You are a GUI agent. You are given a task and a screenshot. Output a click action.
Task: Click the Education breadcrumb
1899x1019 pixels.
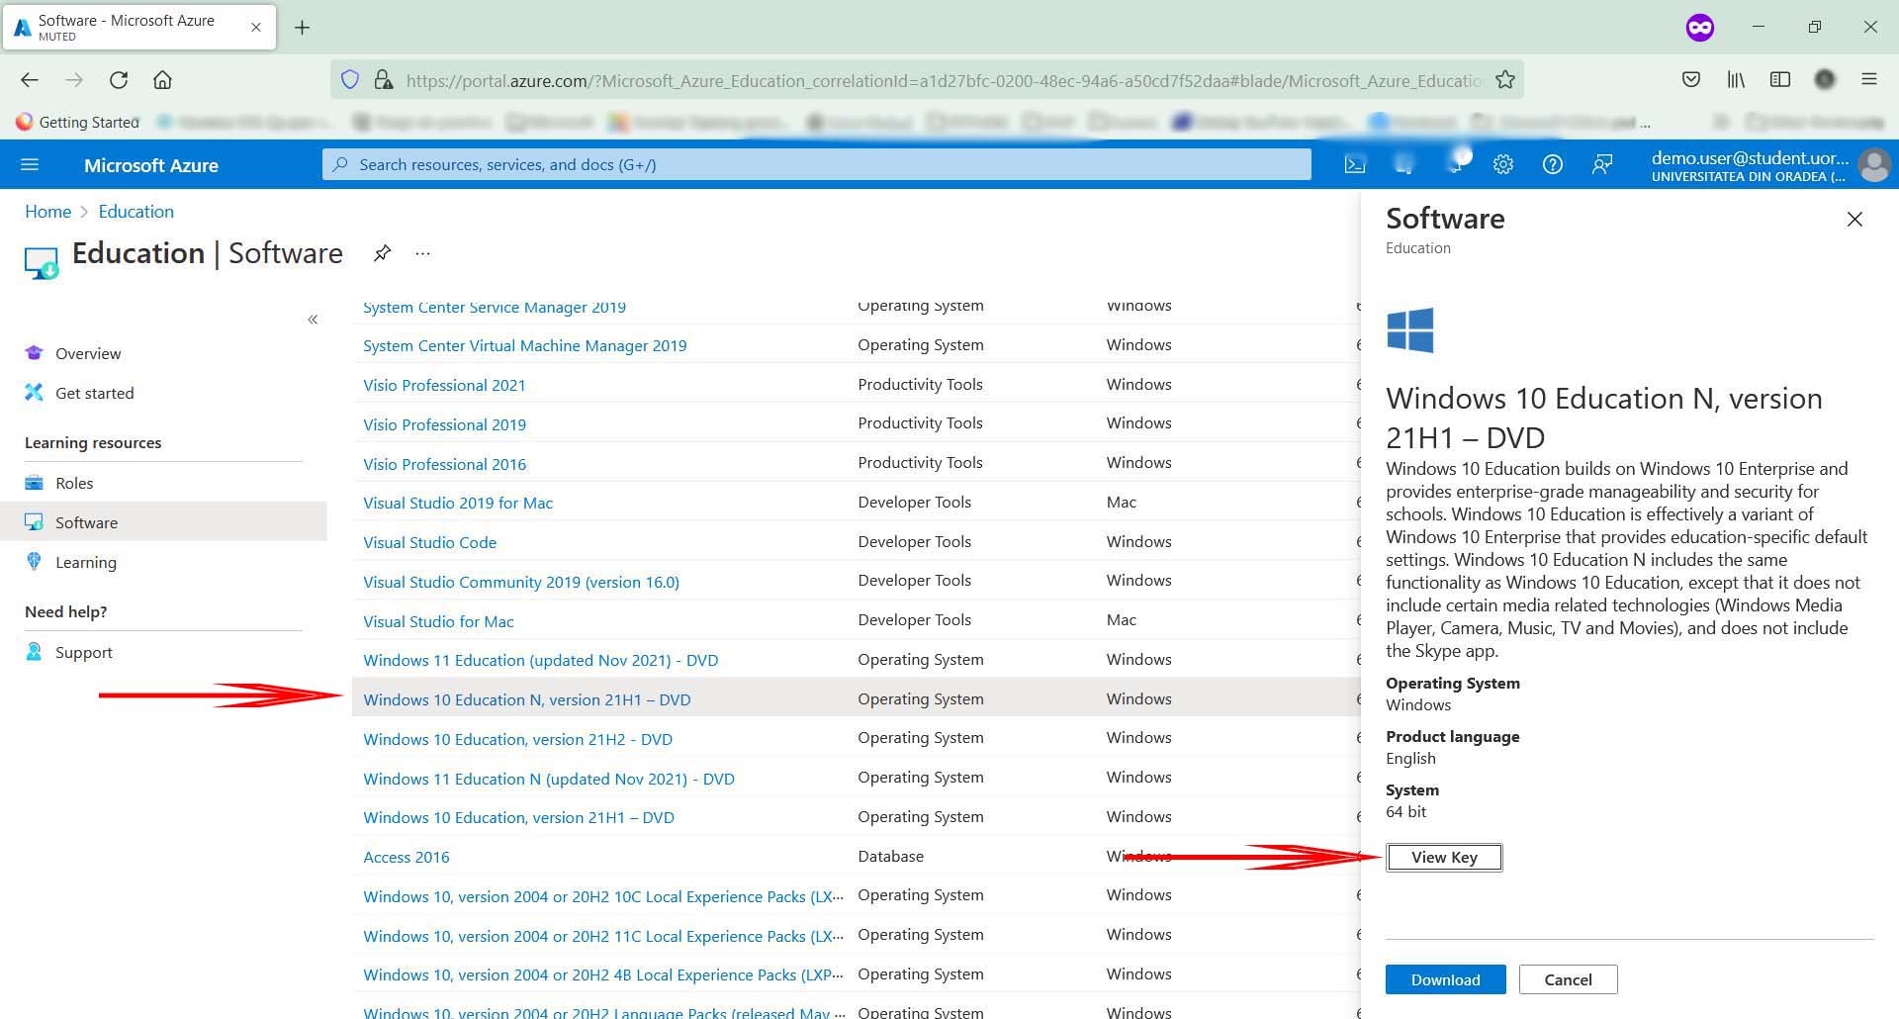pyautogui.click(x=136, y=212)
